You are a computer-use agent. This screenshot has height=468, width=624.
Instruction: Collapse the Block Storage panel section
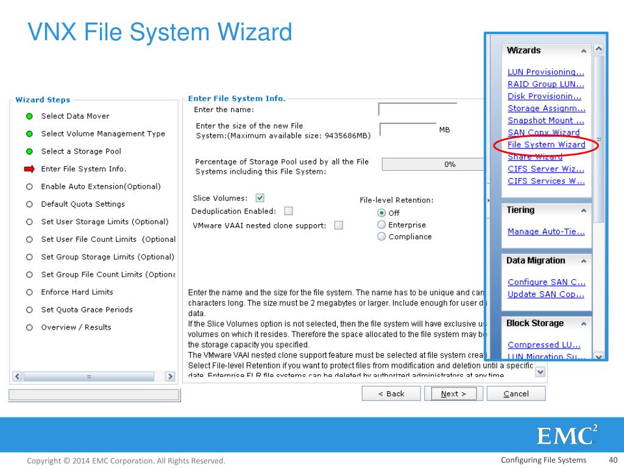583,324
